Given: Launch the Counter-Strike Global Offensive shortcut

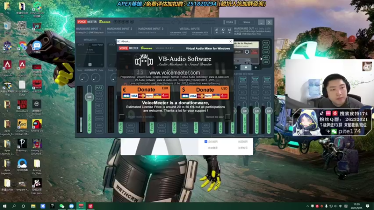Looking at the screenshot, I should click(x=22, y=124).
